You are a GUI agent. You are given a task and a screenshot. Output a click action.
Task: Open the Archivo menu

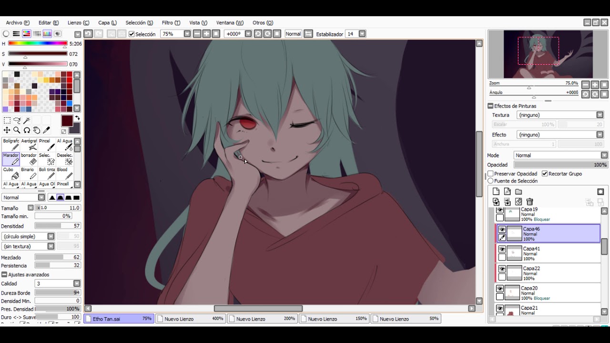[x=18, y=22]
